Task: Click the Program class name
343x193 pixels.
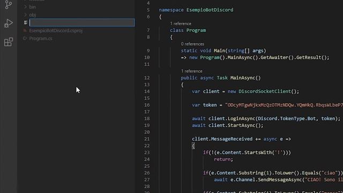Action: tap(196, 30)
